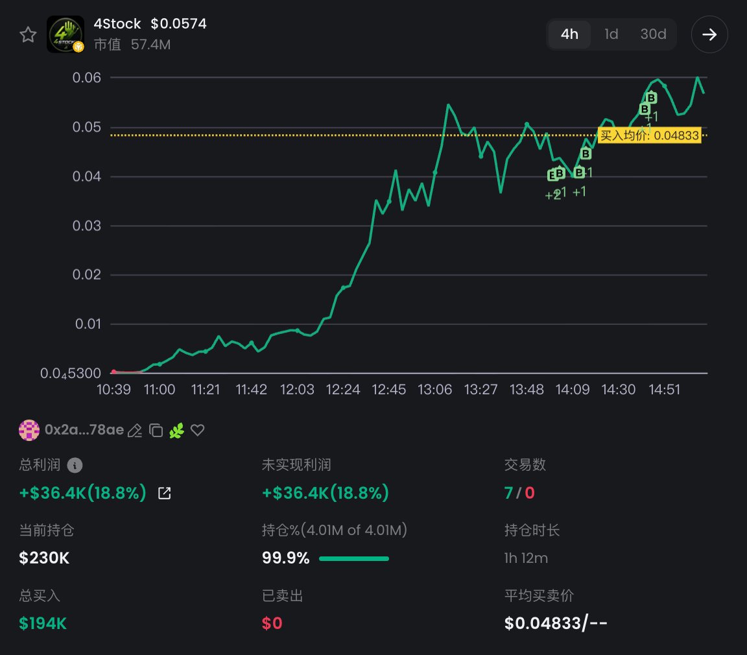Switch chart to 30d timeframe
The width and height of the screenshot is (747, 655).
[x=653, y=34]
